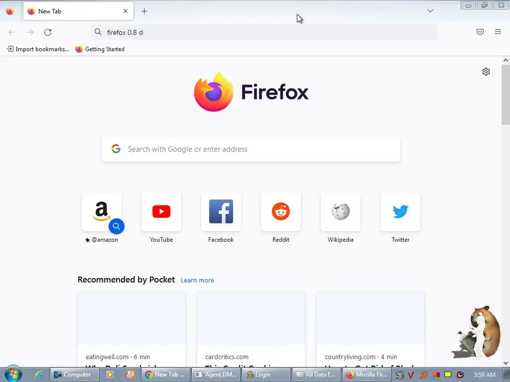
Task: Click Import bookmarks in bookmarks toolbar
Action: click(x=38, y=49)
